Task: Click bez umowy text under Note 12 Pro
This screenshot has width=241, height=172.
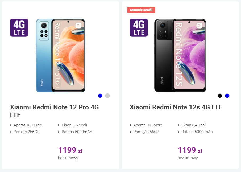Action: point(68,158)
